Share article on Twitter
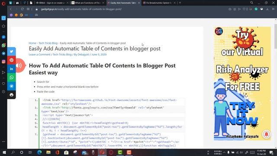 (12, 52)
